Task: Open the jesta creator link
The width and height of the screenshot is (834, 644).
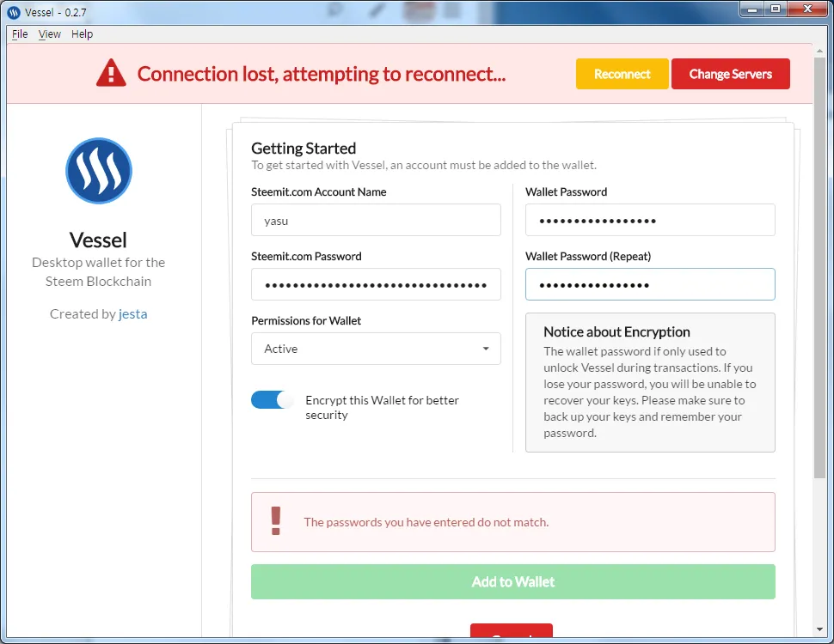Action: click(133, 314)
